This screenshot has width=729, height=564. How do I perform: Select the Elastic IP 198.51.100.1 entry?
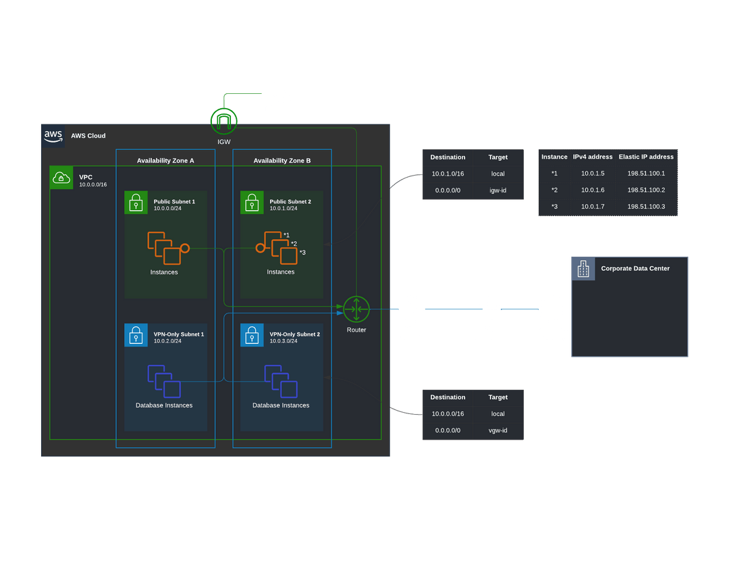tap(646, 173)
